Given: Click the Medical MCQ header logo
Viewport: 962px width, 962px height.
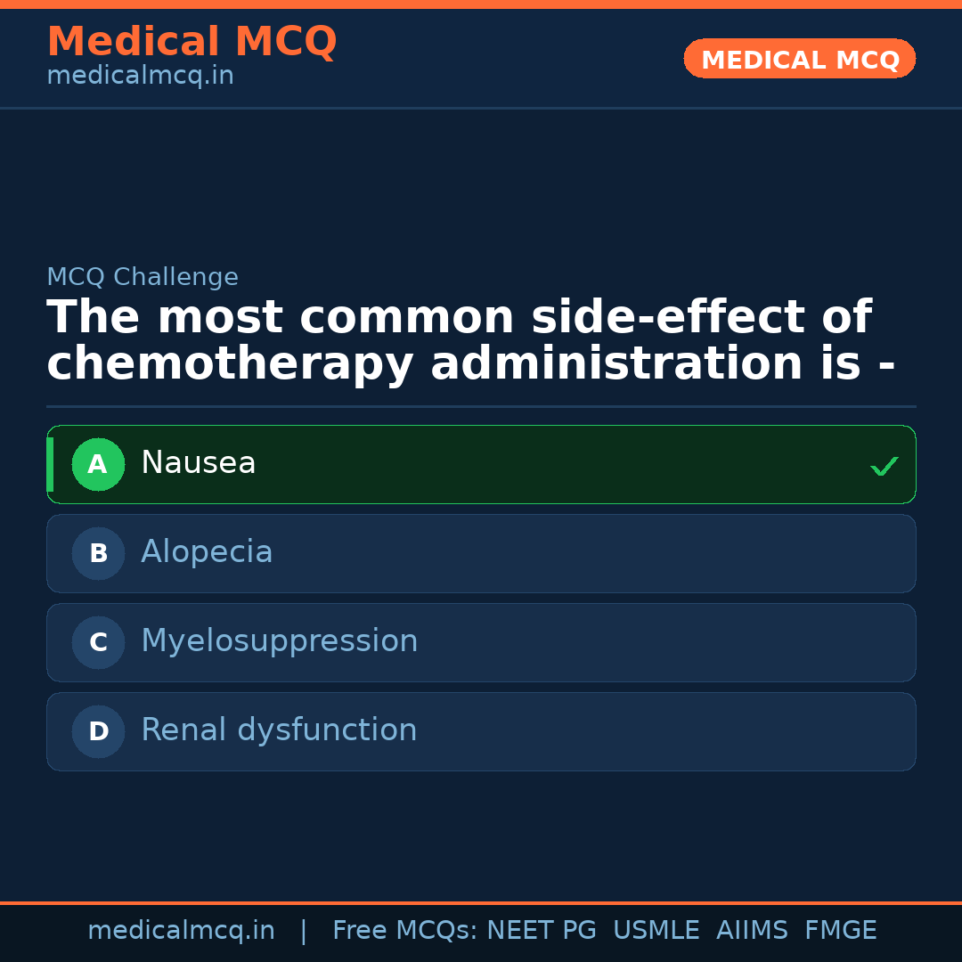Looking at the screenshot, I should [192, 42].
